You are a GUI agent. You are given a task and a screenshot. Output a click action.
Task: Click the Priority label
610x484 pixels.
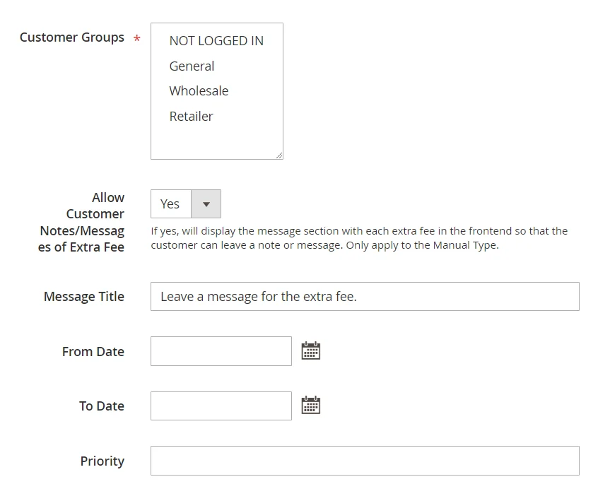(102, 461)
